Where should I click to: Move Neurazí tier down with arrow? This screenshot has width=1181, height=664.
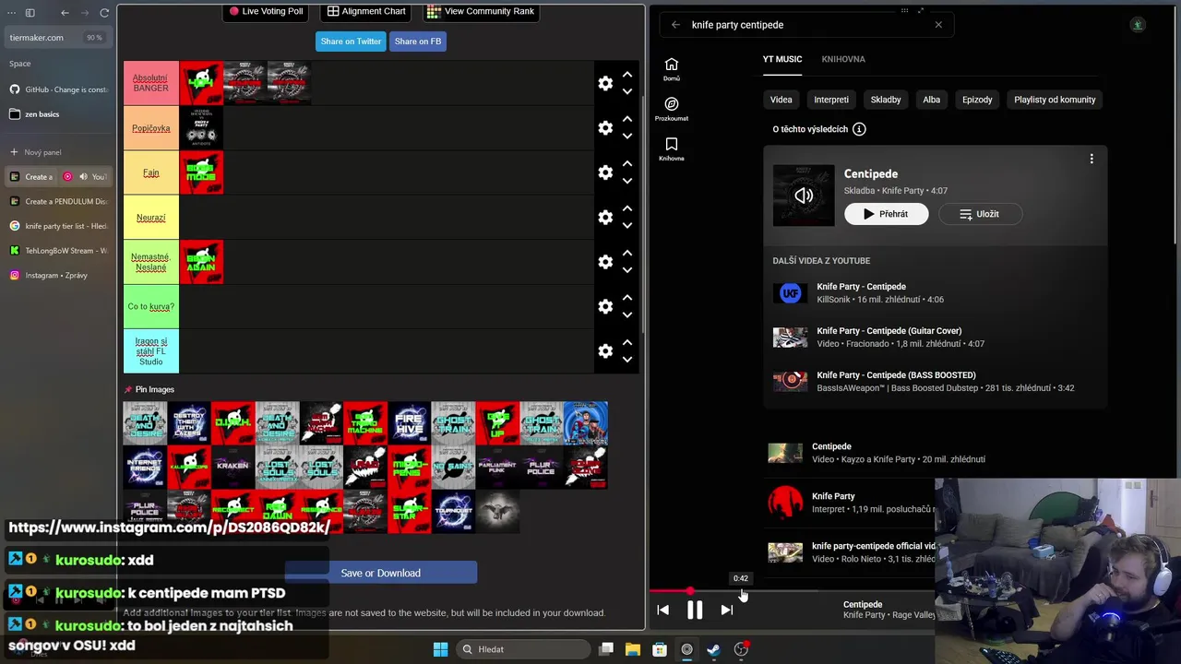coord(627,226)
